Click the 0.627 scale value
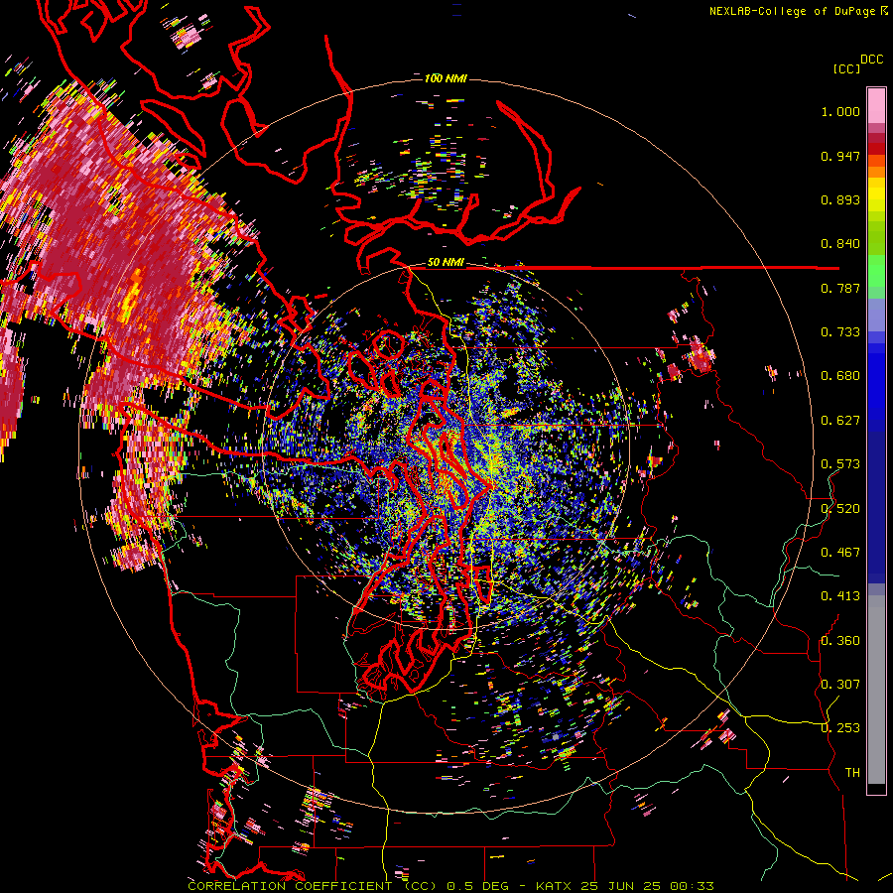The image size is (893, 893). coord(840,421)
